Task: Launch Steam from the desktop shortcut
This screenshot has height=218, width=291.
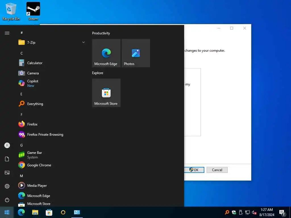Action: [x=33, y=11]
